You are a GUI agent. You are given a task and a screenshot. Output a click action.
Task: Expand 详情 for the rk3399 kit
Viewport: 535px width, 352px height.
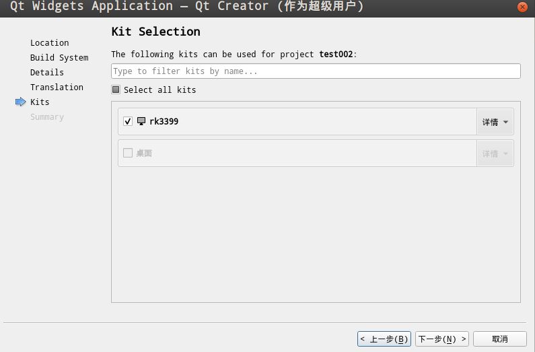click(495, 122)
